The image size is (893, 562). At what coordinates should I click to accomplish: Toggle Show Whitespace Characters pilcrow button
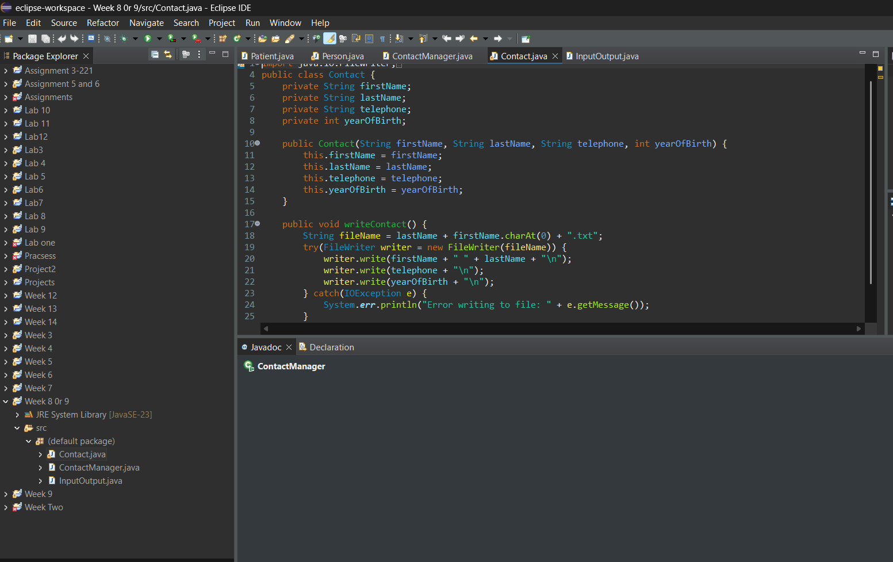pyautogui.click(x=382, y=39)
